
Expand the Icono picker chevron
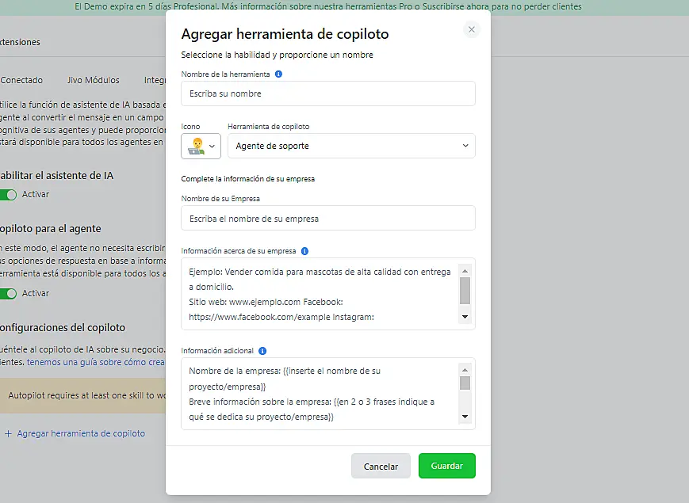(212, 147)
